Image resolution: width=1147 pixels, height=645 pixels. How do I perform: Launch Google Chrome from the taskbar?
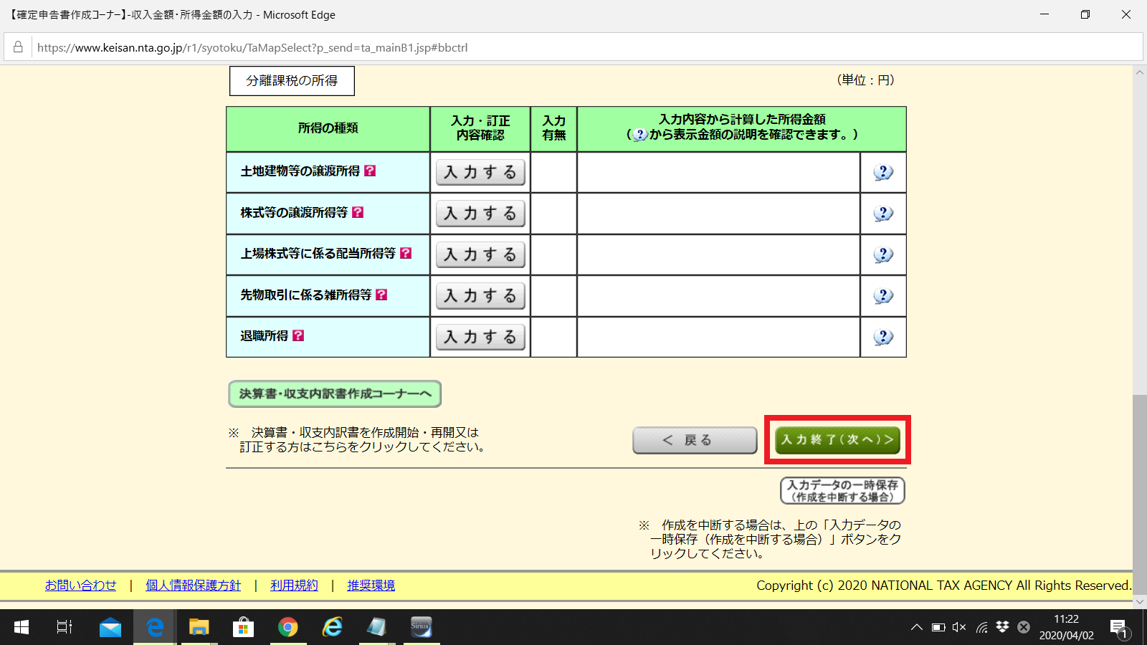coord(288,627)
